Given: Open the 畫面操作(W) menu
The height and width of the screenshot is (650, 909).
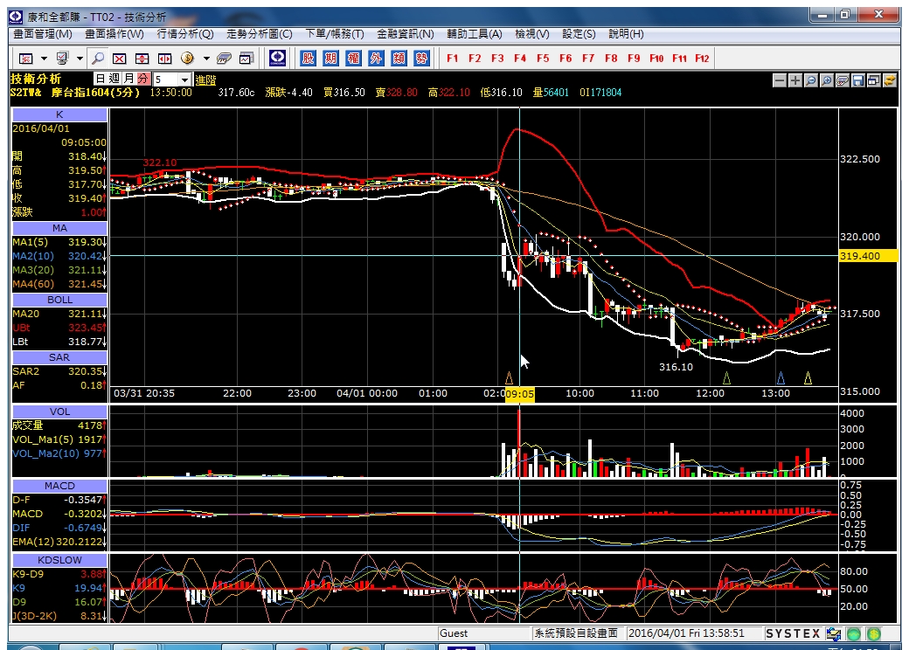Looking at the screenshot, I should 114,34.
